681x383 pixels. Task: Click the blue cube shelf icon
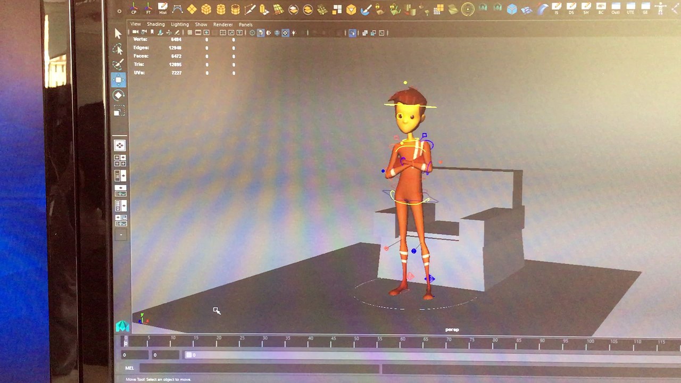click(x=512, y=9)
